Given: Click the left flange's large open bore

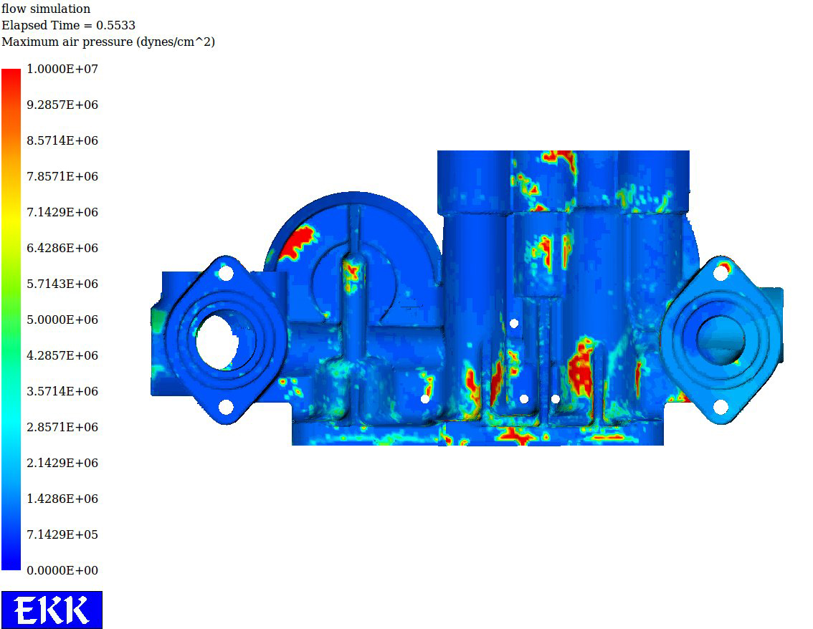Looking at the screenshot, I should pyautogui.click(x=217, y=342).
